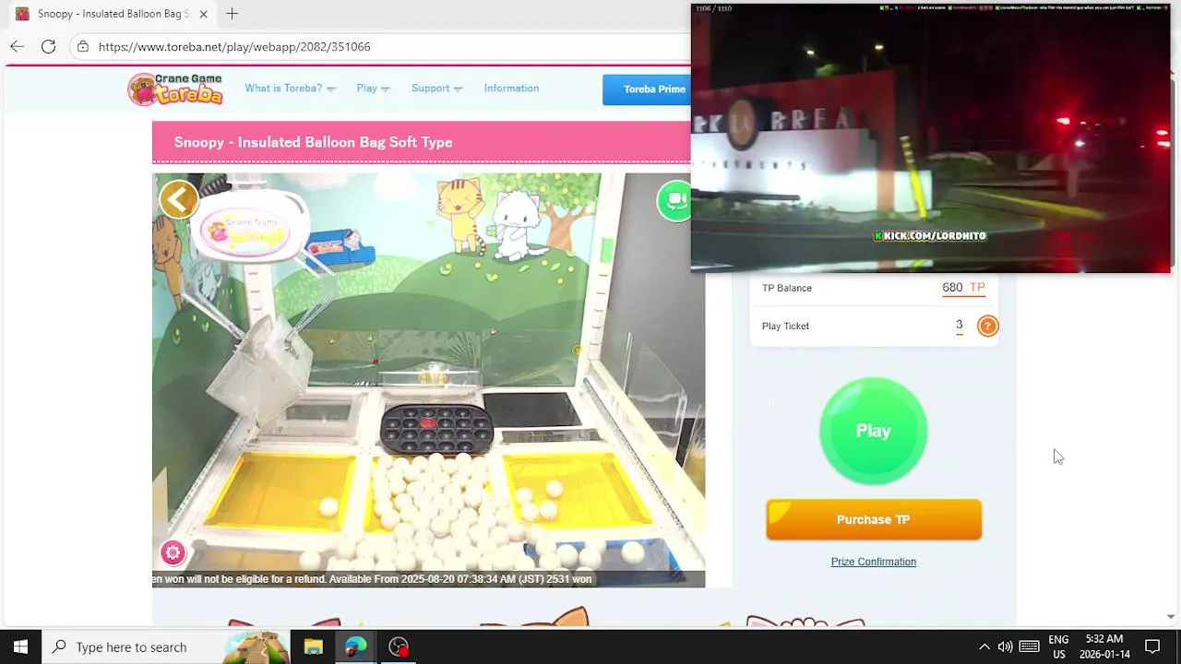This screenshot has height=664, width=1181.
Task: Go back with browser back arrow
Action: [x=18, y=46]
